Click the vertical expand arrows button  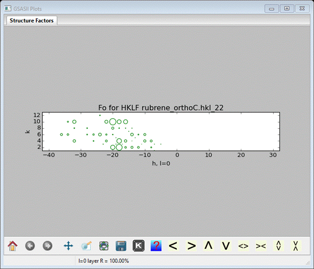[278, 246]
